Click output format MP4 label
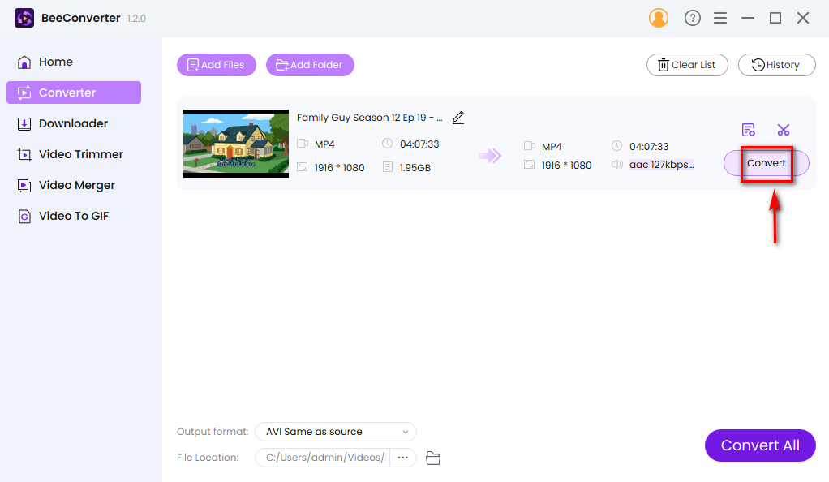This screenshot has width=829, height=482. pyautogui.click(x=552, y=147)
